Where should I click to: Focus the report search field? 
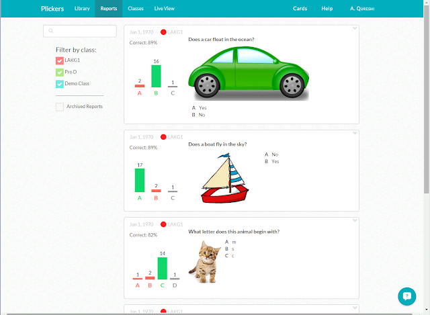[x=80, y=31]
